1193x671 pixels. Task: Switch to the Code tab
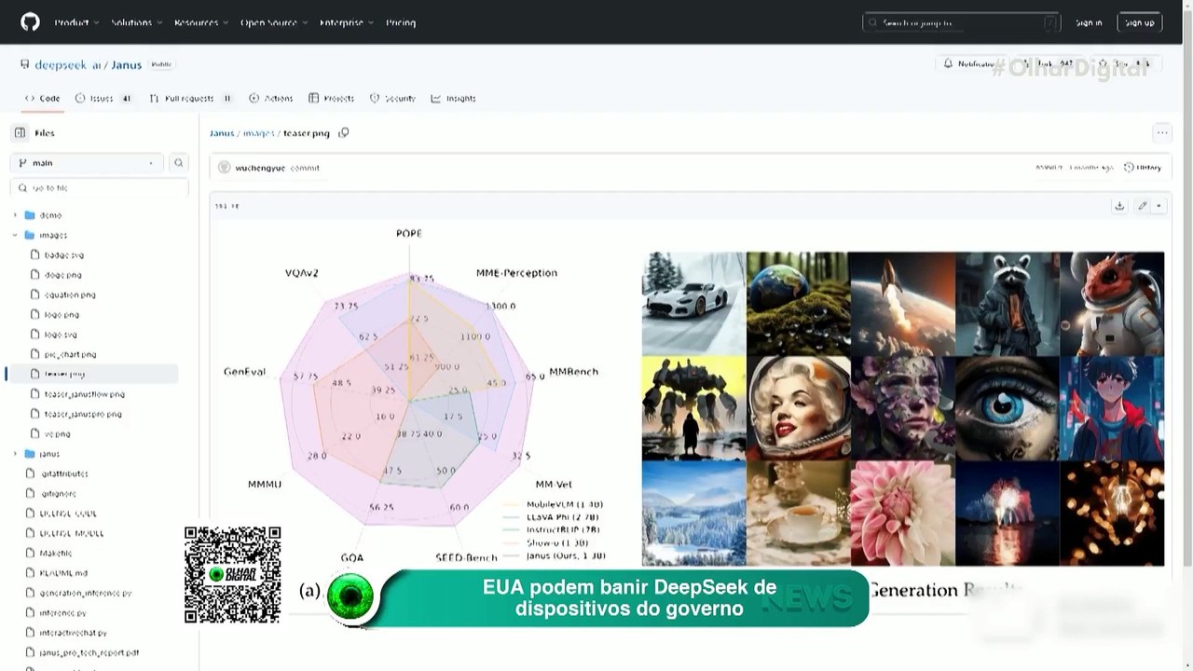coord(43,98)
